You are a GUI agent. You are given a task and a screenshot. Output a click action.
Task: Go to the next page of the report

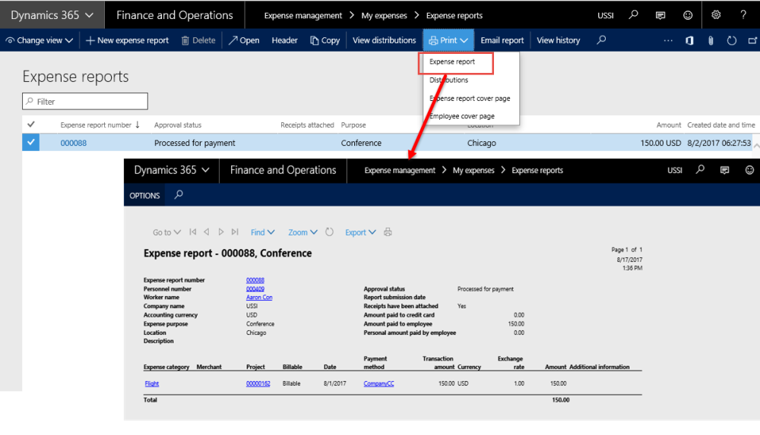tap(221, 232)
